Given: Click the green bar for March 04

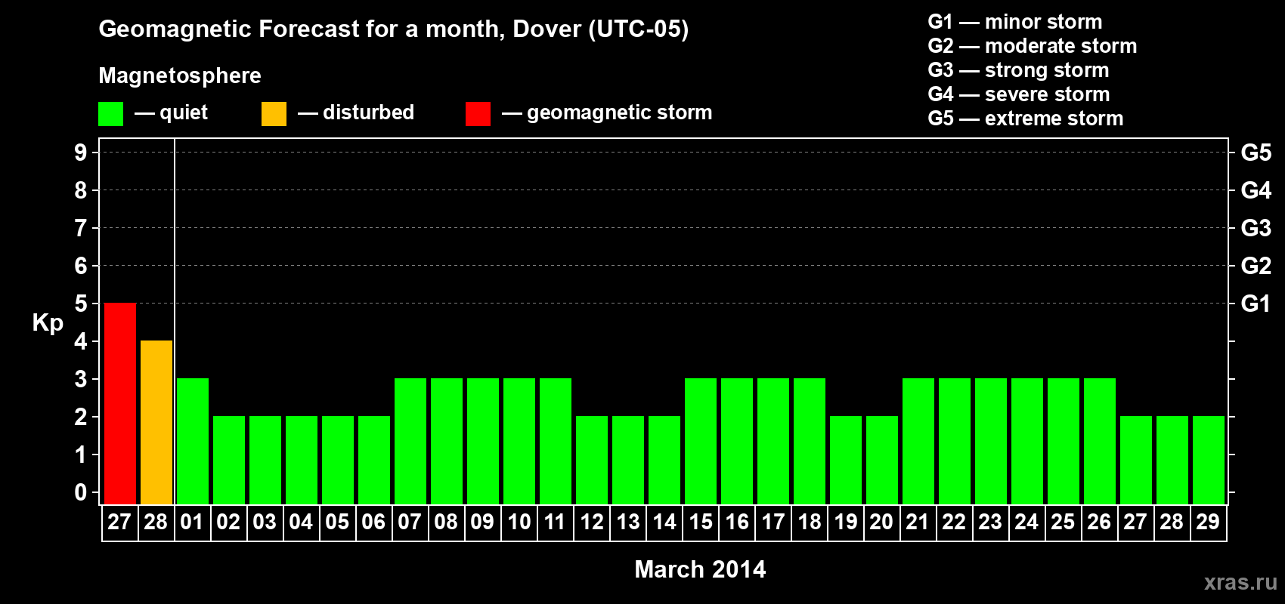Looking at the screenshot, I should click(302, 460).
